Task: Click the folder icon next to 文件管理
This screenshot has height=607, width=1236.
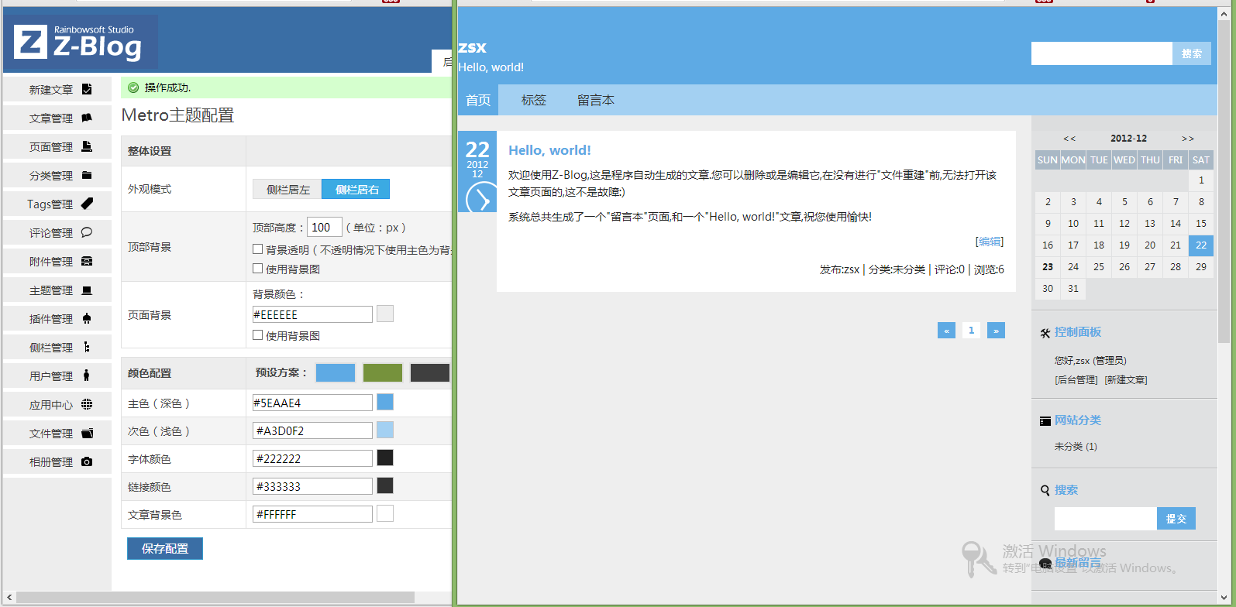Action: 87,433
